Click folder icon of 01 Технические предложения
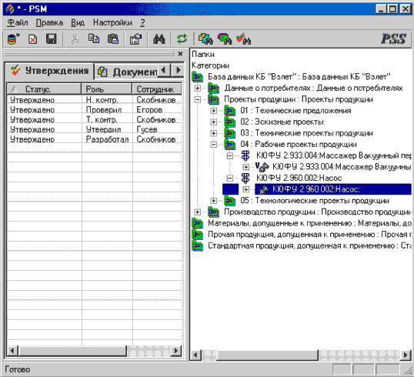414x377 pixels. pos(230,111)
